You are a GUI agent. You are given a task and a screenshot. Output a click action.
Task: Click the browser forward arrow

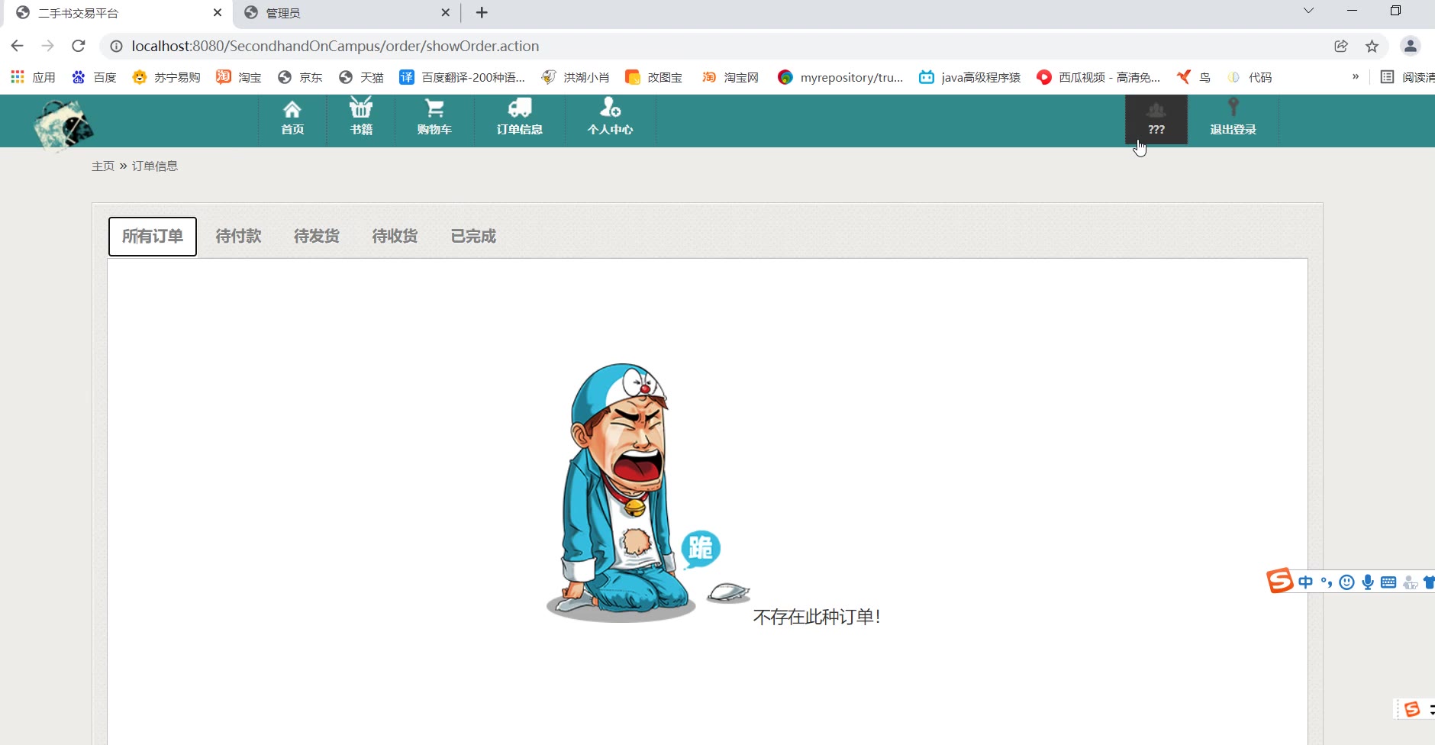click(x=47, y=46)
